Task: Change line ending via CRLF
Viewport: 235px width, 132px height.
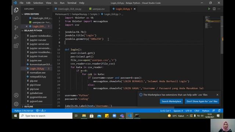Action: (197, 111)
